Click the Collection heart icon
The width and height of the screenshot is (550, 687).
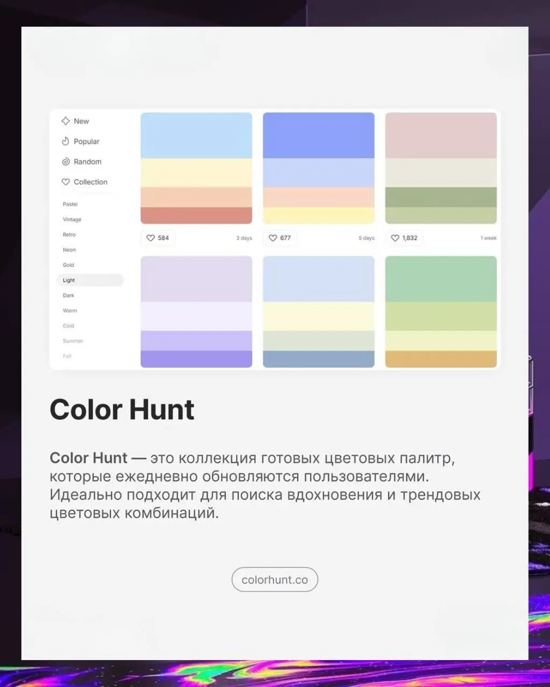click(x=66, y=182)
